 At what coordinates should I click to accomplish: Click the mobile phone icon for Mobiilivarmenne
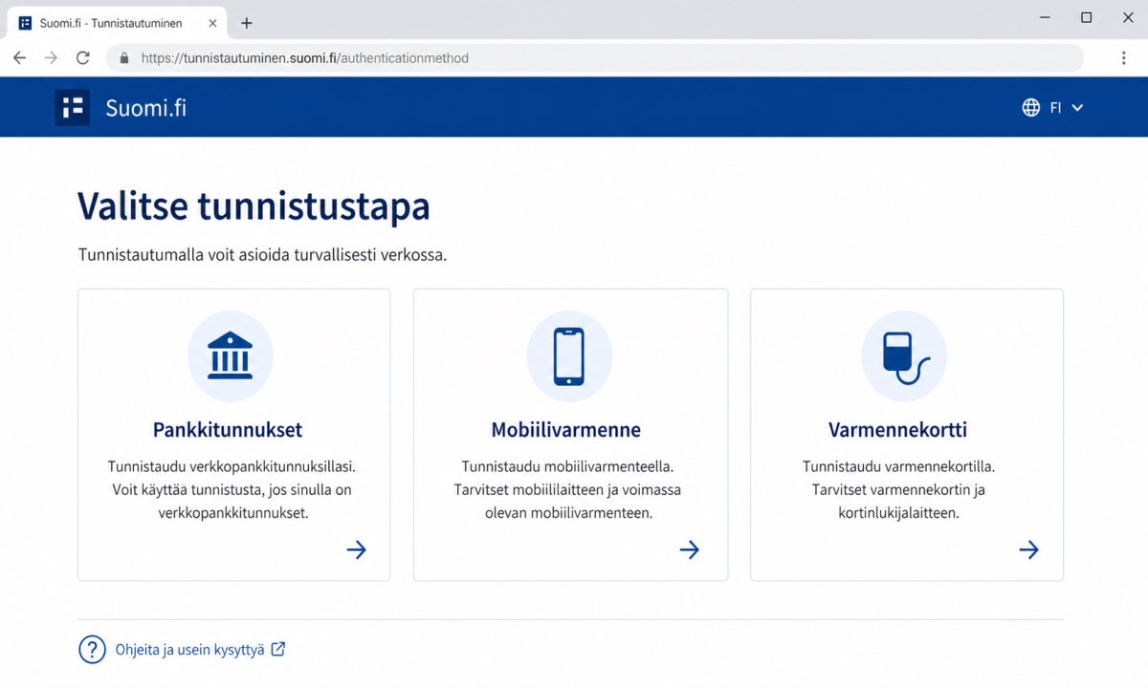click(569, 357)
